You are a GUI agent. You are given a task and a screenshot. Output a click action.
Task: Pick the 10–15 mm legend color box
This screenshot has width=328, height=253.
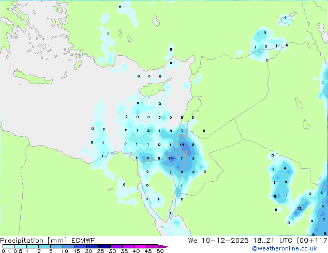tap(68, 246)
